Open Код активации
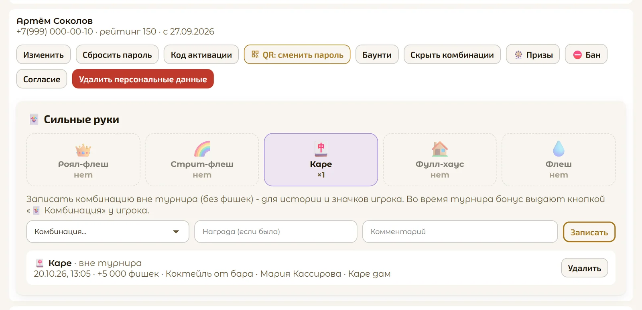642x310 pixels. point(201,55)
